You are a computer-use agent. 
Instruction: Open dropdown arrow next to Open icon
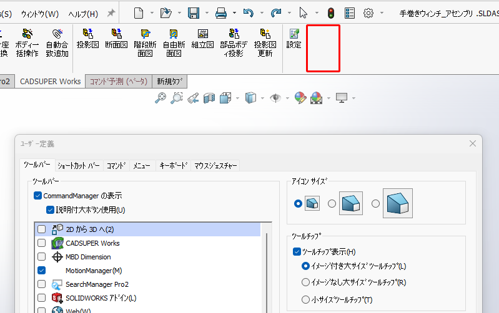tap(179, 13)
